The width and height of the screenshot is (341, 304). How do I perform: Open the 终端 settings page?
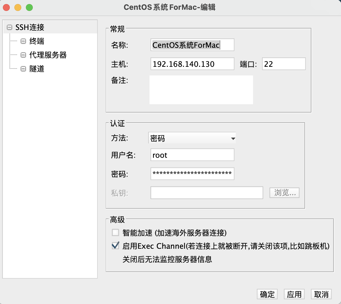(37, 41)
